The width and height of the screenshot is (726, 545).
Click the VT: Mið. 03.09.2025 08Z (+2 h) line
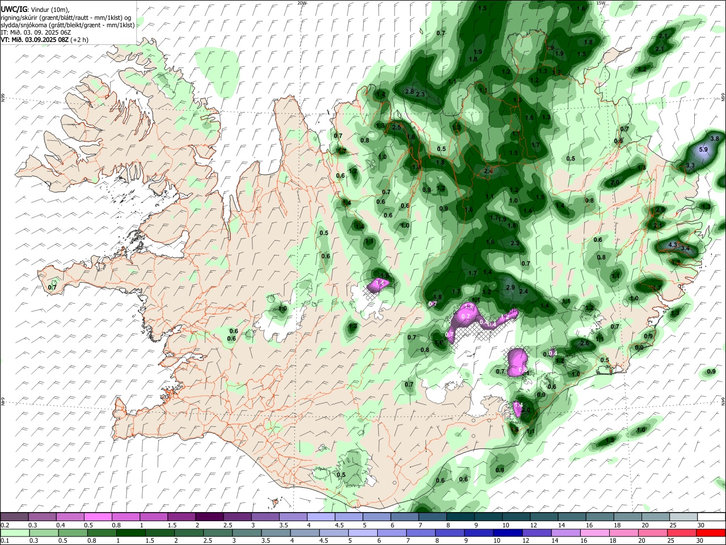[44, 40]
